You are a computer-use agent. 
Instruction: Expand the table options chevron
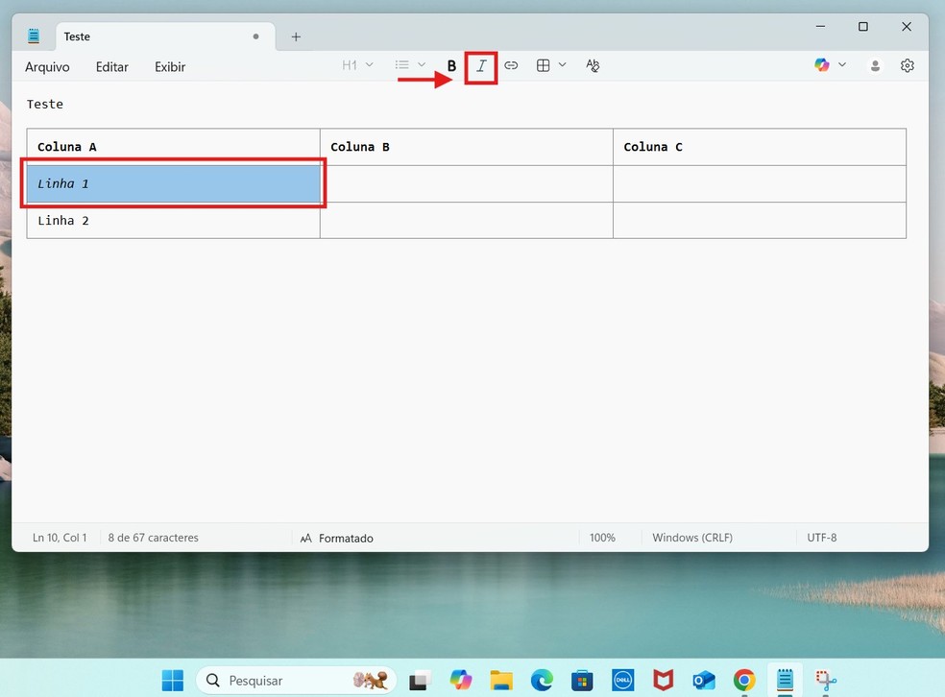[563, 65]
